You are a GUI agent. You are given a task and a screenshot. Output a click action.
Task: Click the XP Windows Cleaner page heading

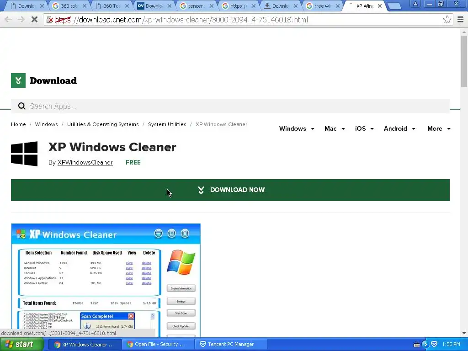tap(112, 147)
